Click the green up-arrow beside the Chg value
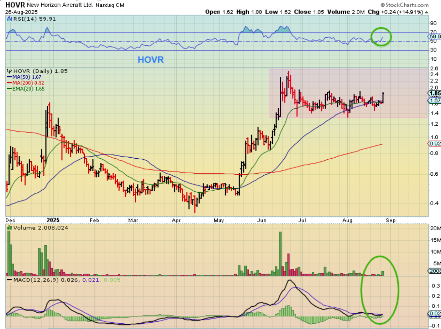The height and width of the screenshot is (329, 441). tap(426, 12)
